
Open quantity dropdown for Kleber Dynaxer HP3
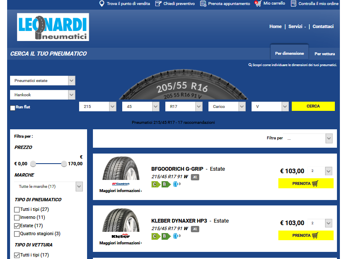click(x=321, y=223)
